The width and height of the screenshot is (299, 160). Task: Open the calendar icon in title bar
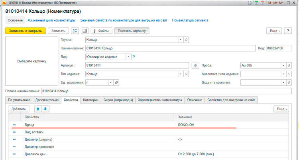click(x=263, y=3)
